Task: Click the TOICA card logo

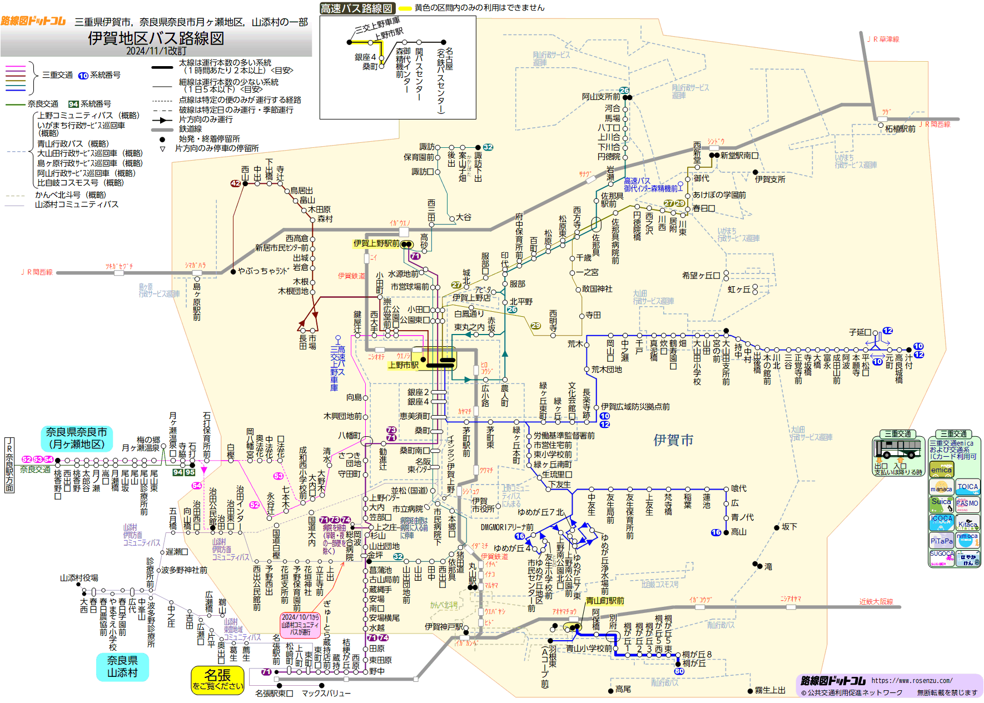Action: [x=967, y=487]
